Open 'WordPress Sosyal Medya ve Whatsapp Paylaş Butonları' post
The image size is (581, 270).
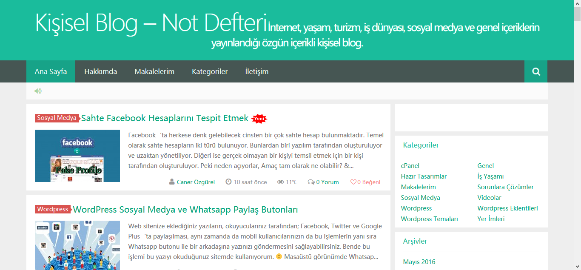(x=185, y=210)
